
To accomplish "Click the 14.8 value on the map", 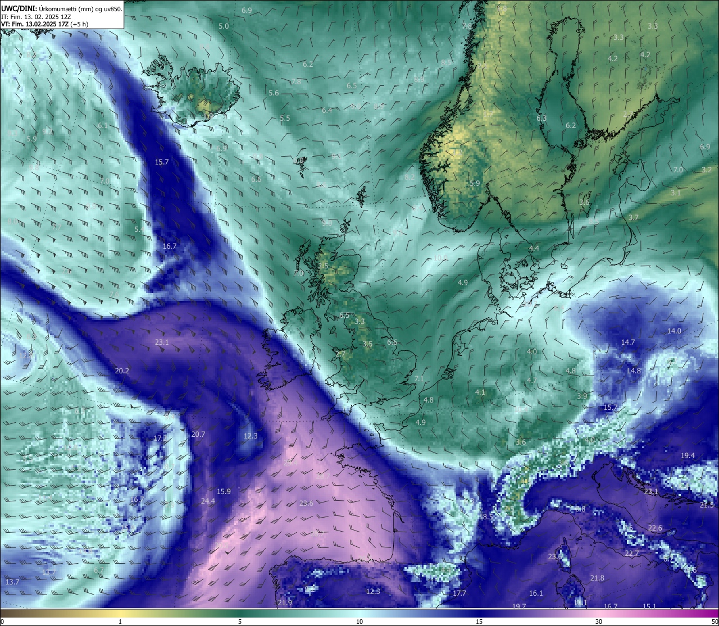I will (x=634, y=371).
